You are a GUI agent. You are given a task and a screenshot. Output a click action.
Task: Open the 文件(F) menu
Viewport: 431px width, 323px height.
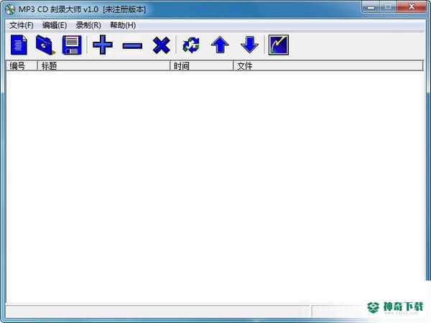(22, 25)
